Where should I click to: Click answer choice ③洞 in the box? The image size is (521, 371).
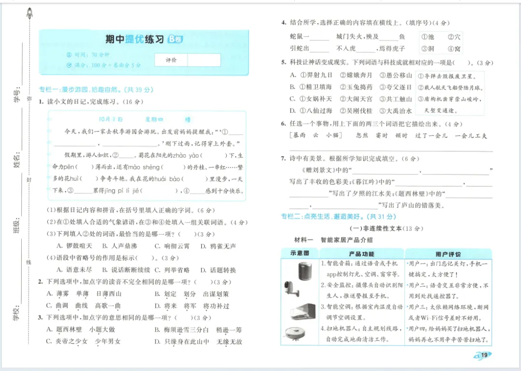click(428, 49)
